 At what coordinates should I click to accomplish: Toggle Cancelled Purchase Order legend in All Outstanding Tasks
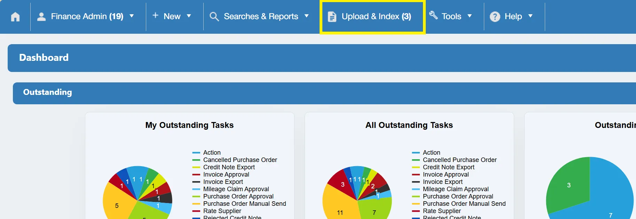tap(454, 160)
